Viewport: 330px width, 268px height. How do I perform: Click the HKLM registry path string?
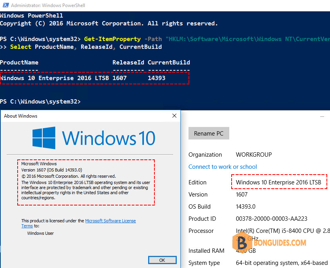[248, 39]
